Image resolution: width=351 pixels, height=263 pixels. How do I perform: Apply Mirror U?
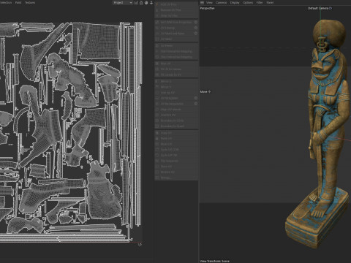pyautogui.click(x=176, y=81)
